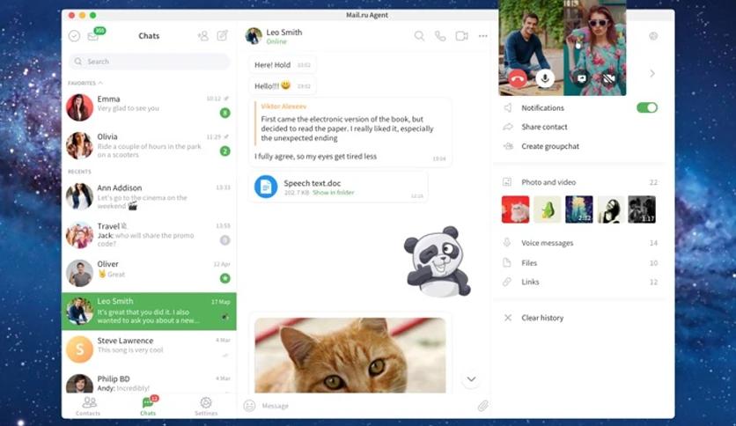The width and height of the screenshot is (736, 426).
Task: Mute the microphone in the call
Action: point(545,77)
